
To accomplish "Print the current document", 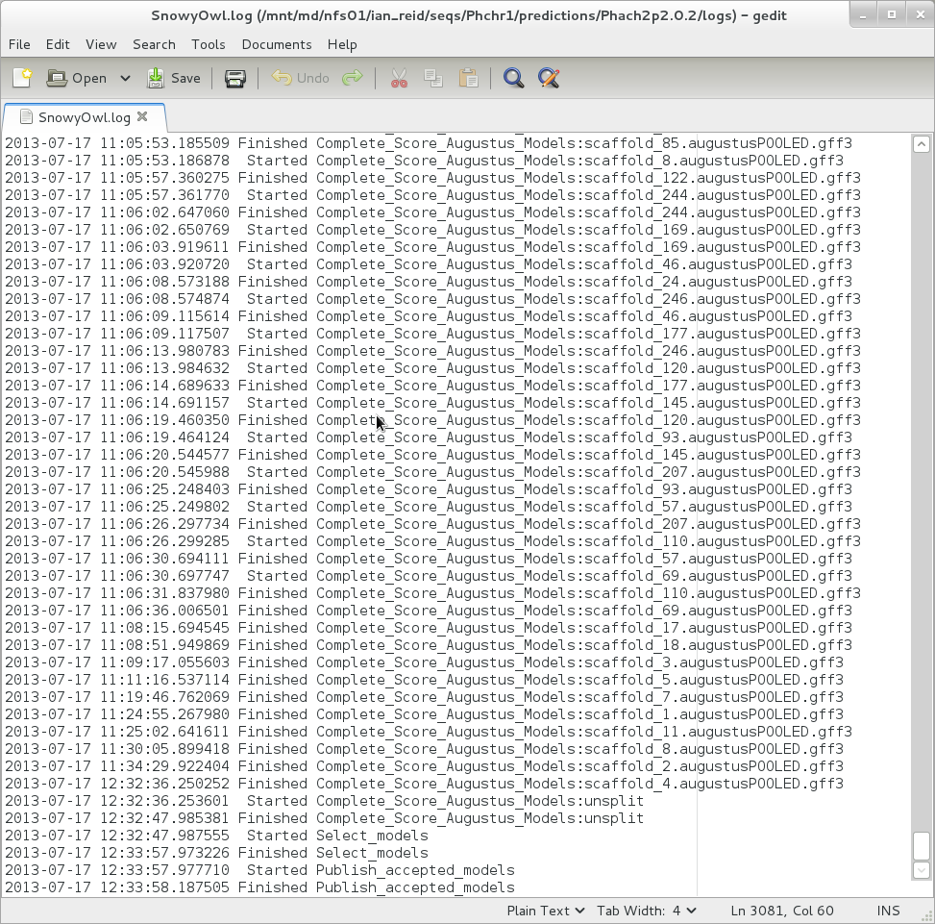I will pyautogui.click(x=234, y=78).
